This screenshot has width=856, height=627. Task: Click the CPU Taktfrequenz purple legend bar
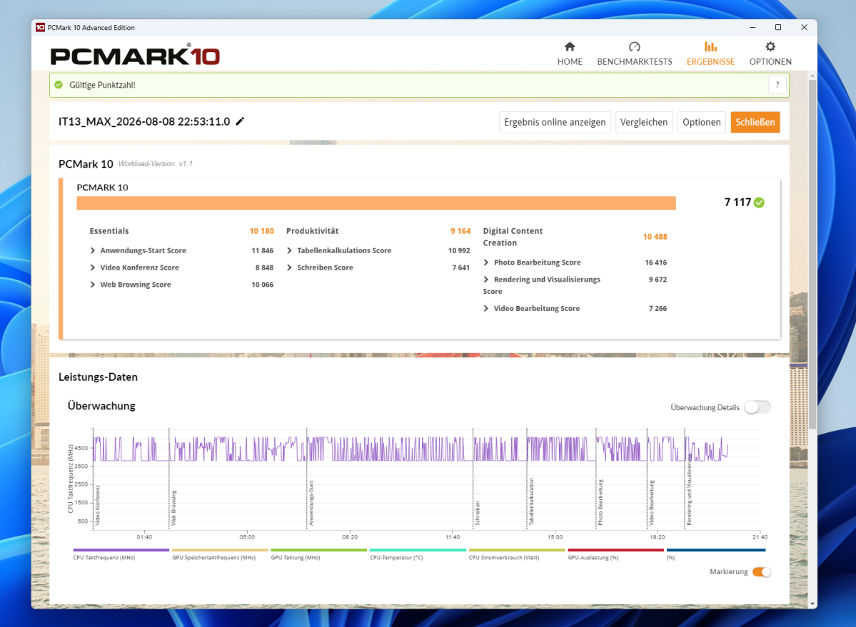(121, 550)
